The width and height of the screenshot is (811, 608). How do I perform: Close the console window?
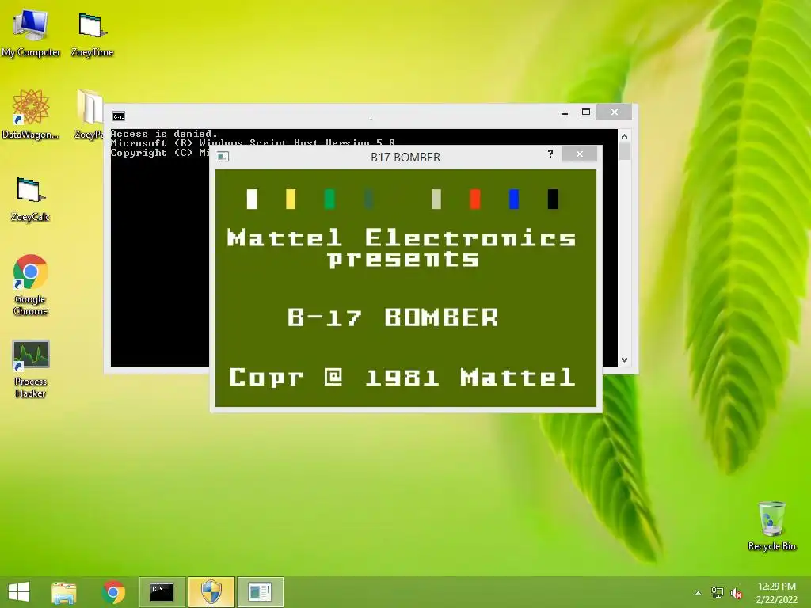tap(615, 112)
